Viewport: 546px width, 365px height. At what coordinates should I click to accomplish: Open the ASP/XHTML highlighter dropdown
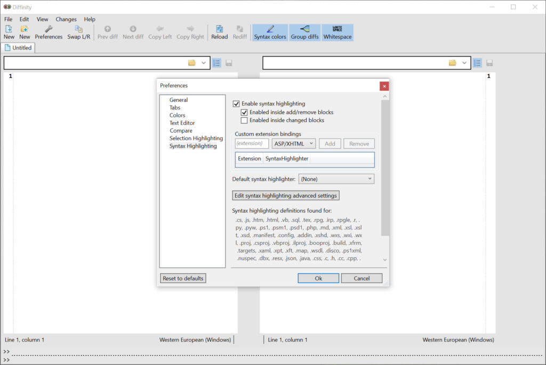294,144
